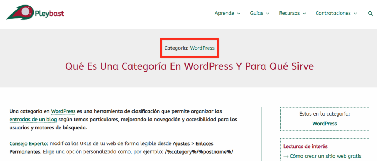Click the 'Ajustes > Enlaces Permanentes' text

point(111,148)
